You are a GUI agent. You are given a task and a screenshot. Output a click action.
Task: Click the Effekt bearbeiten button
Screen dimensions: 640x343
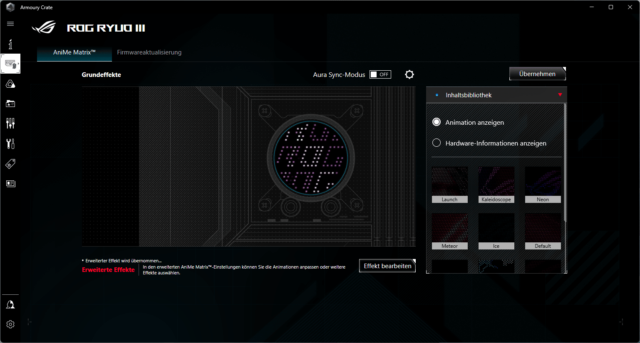pyautogui.click(x=387, y=266)
